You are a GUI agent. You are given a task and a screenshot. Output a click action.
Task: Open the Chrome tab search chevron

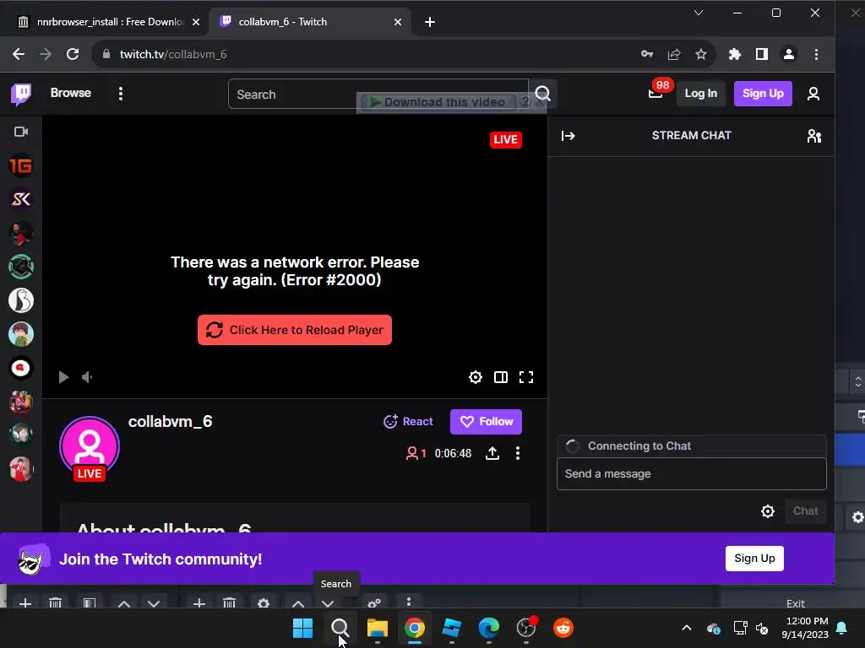click(699, 13)
